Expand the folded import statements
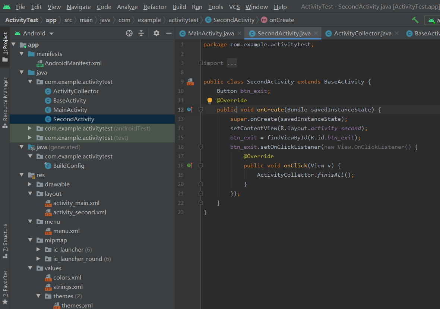 [200, 63]
